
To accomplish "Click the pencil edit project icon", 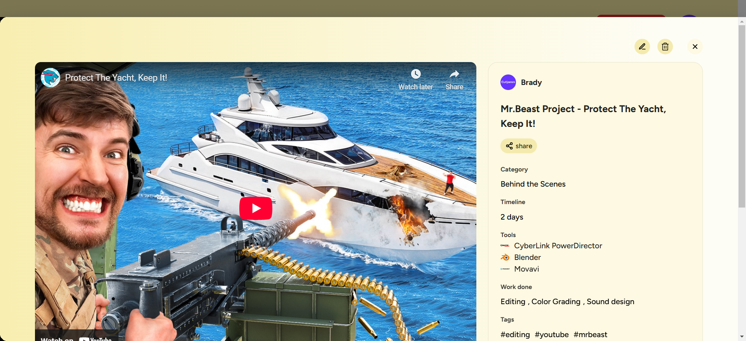I will pyautogui.click(x=642, y=47).
